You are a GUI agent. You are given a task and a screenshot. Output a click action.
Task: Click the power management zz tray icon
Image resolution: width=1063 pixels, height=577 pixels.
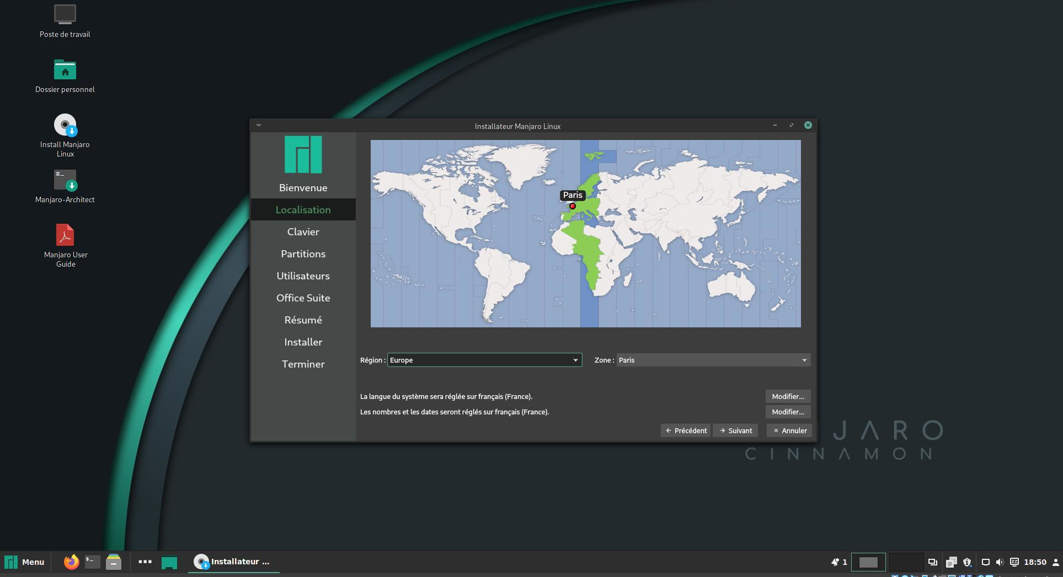pyautogui.click(x=1014, y=562)
